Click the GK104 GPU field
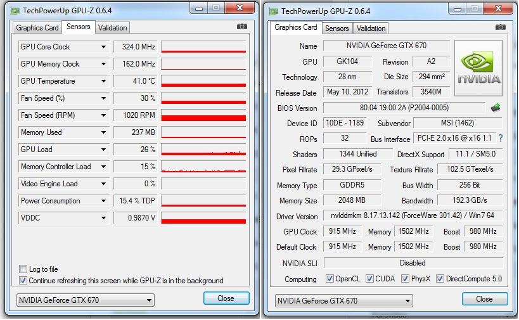Image resolution: width=519 pixels, height=320 pixels. click(347, 61)
